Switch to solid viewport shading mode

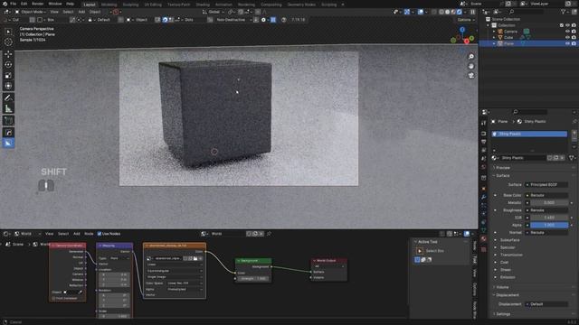click(x=447, y=12)
